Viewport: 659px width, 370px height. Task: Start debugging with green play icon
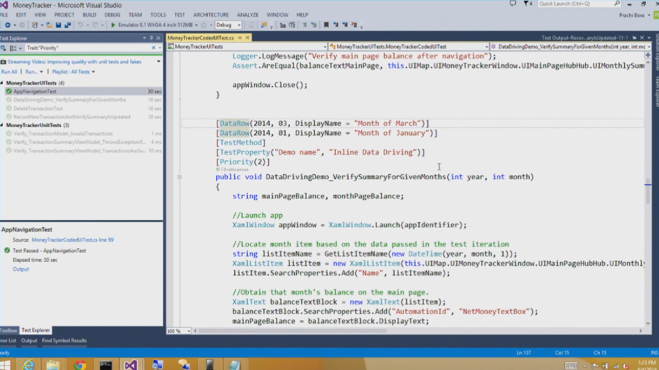point(113,25)
